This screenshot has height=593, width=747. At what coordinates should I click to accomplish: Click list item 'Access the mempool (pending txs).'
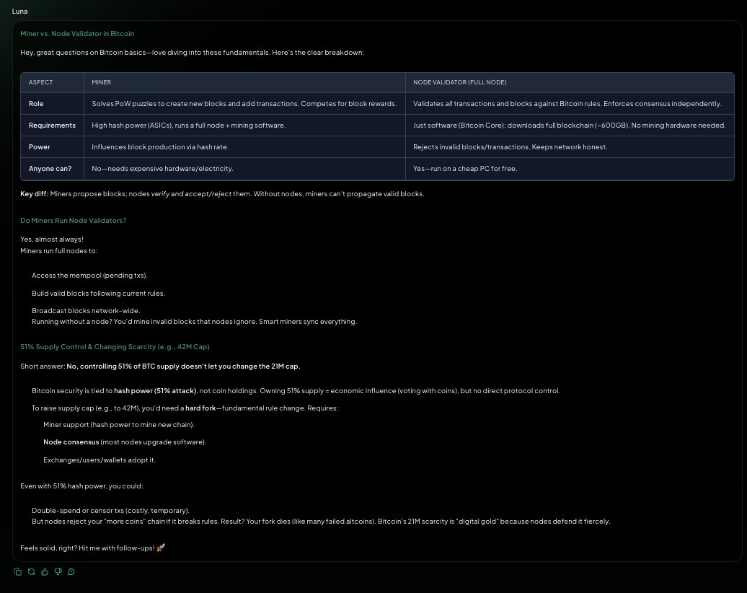coord(89,275)
